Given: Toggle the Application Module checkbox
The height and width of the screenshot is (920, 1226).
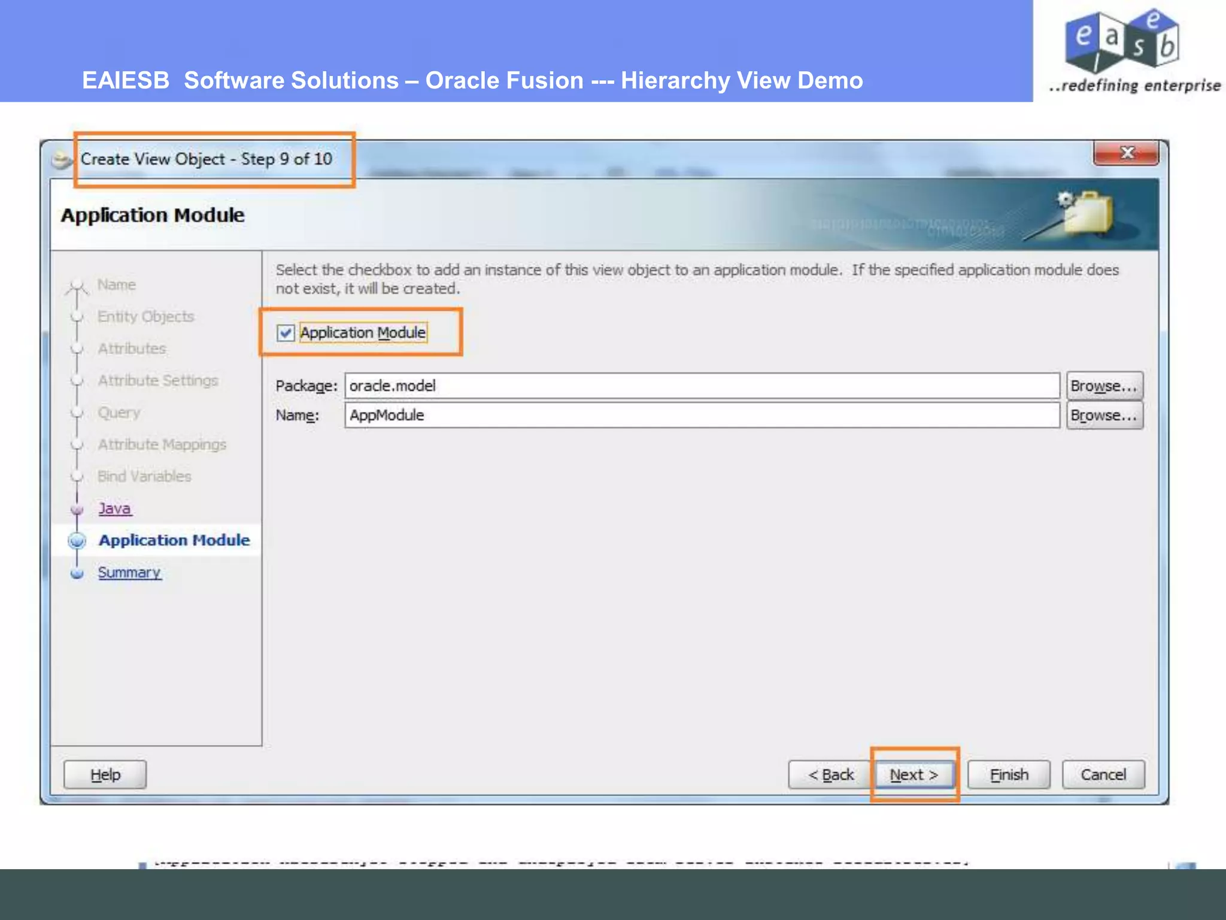Looking at the screenshot, I should click(x=286, y=332).
